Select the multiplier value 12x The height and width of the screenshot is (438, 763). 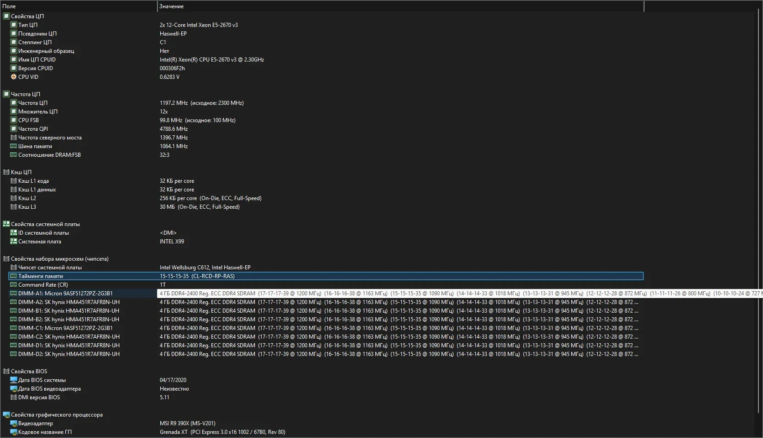pyautogui.click(x=164, y=112)
